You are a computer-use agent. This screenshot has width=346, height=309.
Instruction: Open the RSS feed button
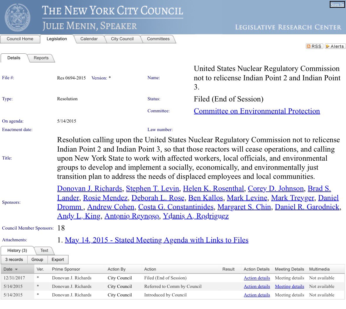pos(314,46)
